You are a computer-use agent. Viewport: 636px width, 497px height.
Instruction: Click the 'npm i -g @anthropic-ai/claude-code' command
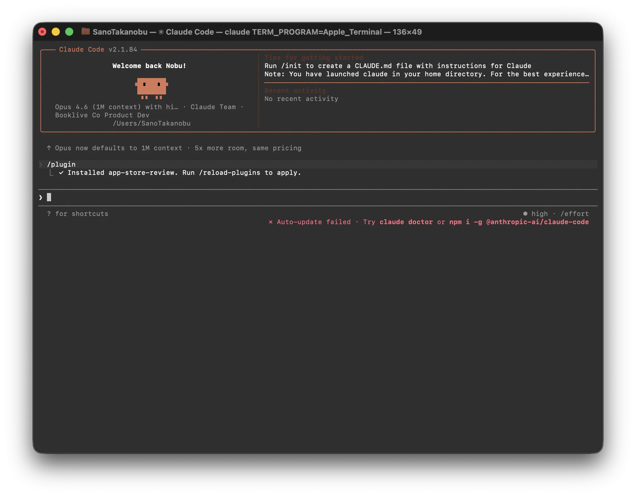click(519, 222)
